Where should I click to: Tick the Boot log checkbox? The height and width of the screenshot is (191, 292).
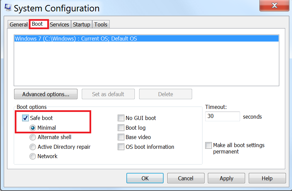click(x=121, y=128)
